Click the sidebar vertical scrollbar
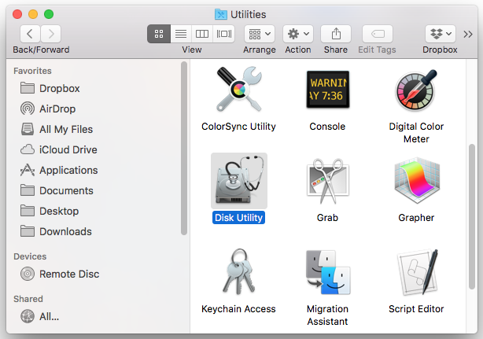This screenshot has height=339, width=483. (184, 149)
